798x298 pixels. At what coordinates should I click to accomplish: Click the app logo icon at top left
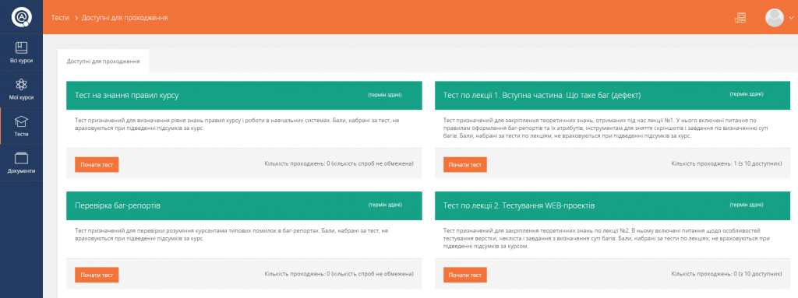pos(21,17)
